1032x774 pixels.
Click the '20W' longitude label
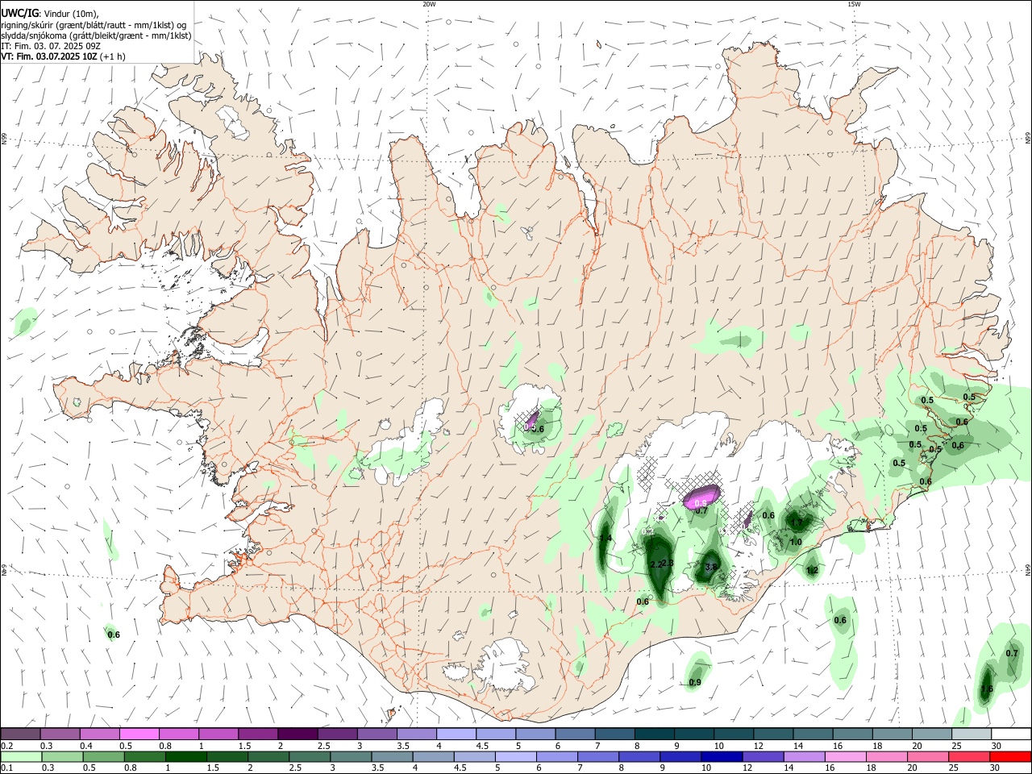(429, 3)
